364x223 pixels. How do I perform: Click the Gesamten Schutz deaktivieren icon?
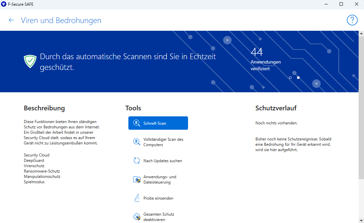137,217
